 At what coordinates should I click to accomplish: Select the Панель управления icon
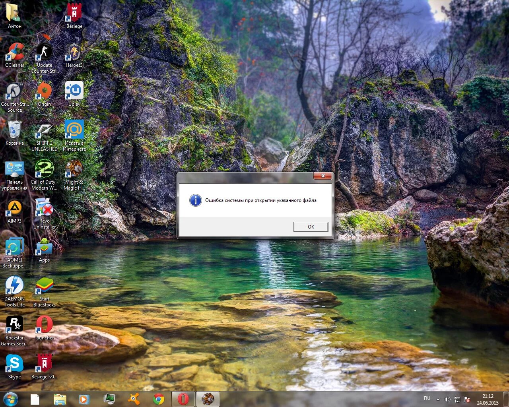click(15, 175)
